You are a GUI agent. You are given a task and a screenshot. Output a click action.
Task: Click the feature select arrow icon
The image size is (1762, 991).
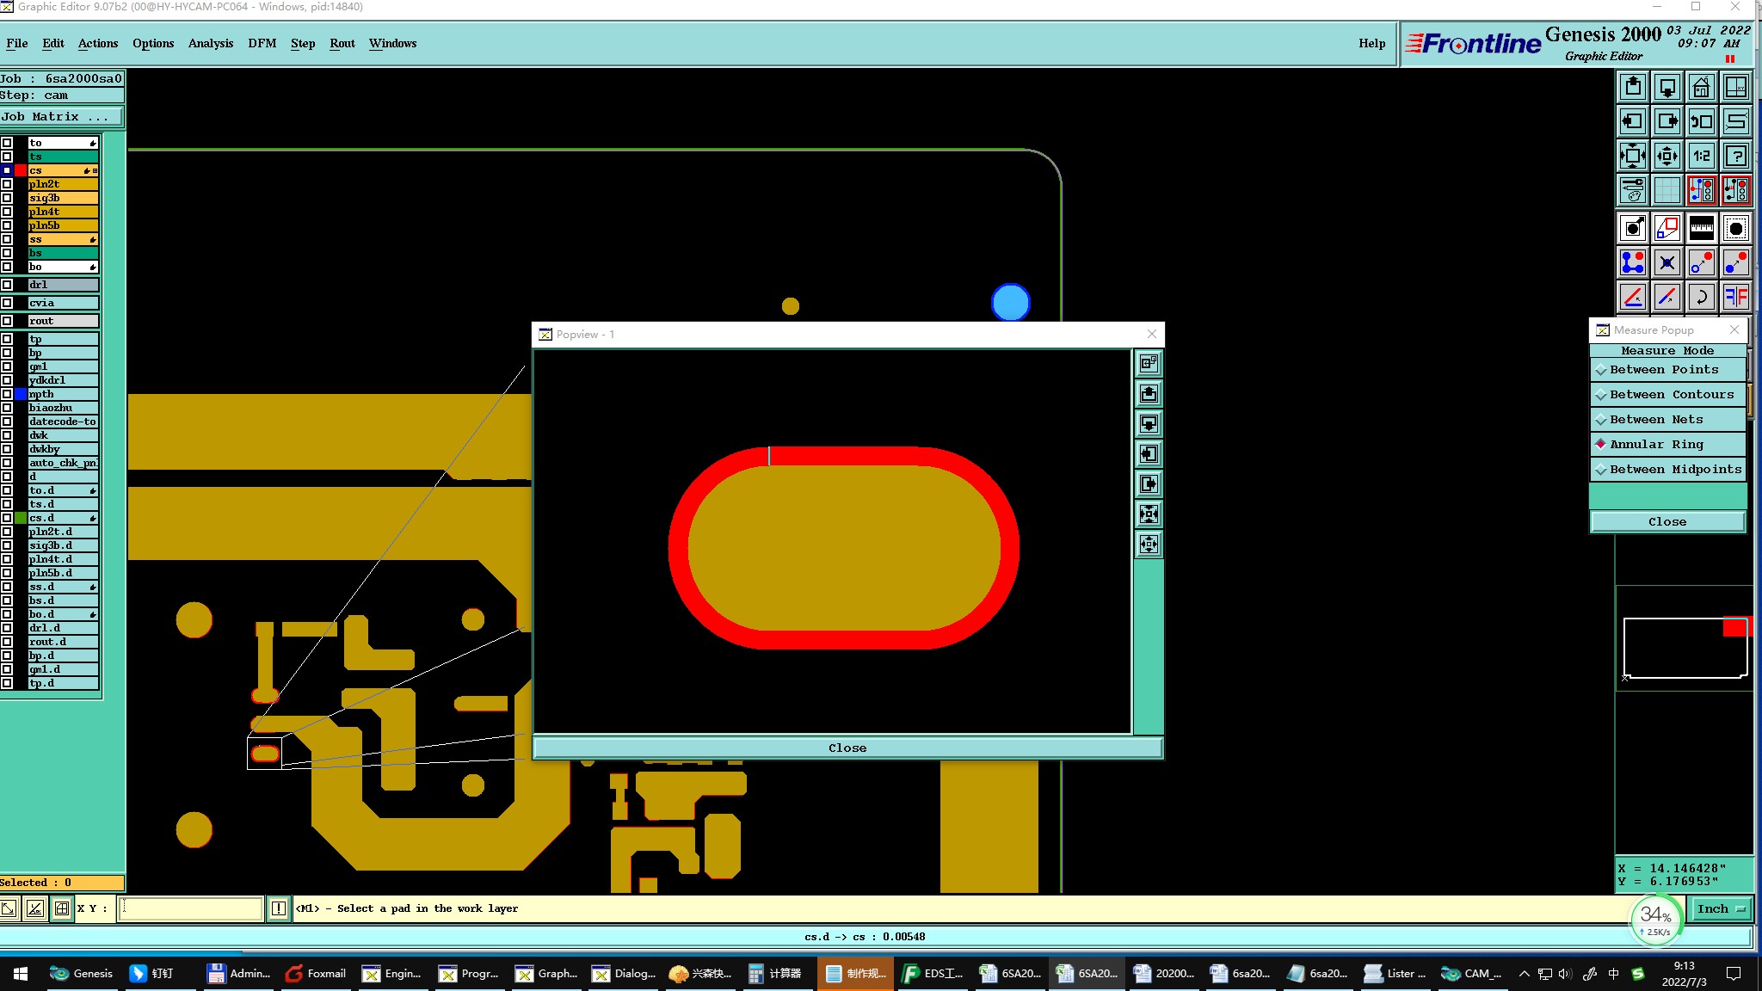click(1633, 228)
